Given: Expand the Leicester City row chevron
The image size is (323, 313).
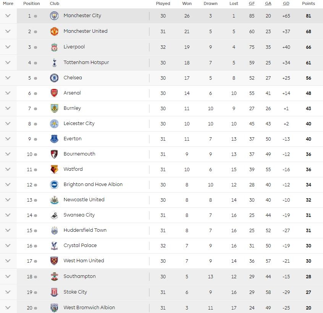Looking at the screenshot, I should click(8, 123).
